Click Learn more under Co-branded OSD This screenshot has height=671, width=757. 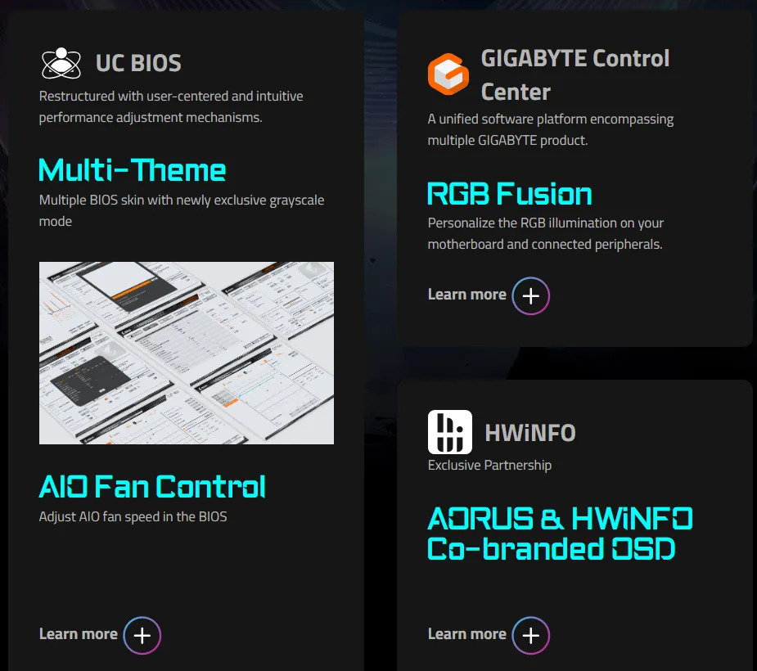[466, 634]
